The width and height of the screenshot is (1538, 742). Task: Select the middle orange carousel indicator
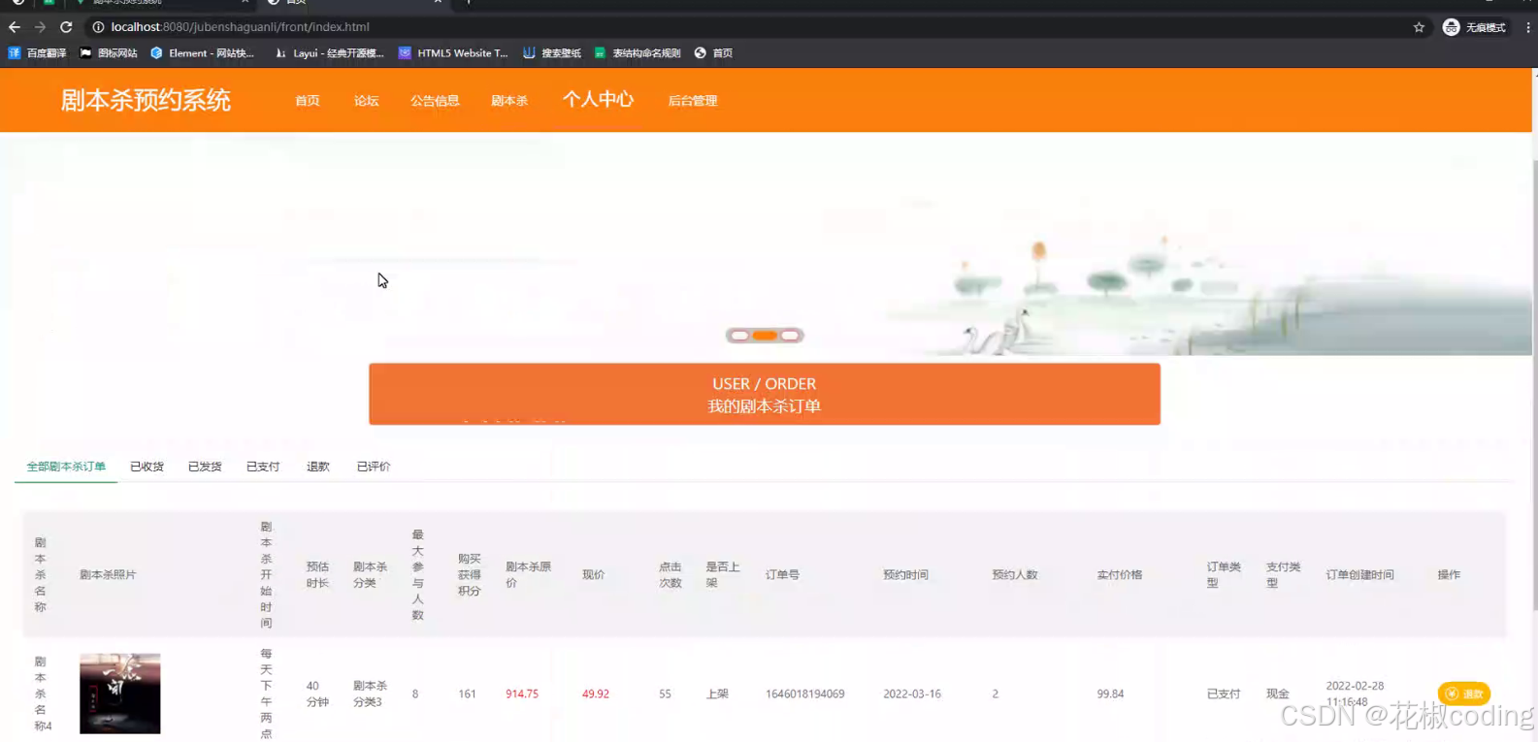click(765, 336)
